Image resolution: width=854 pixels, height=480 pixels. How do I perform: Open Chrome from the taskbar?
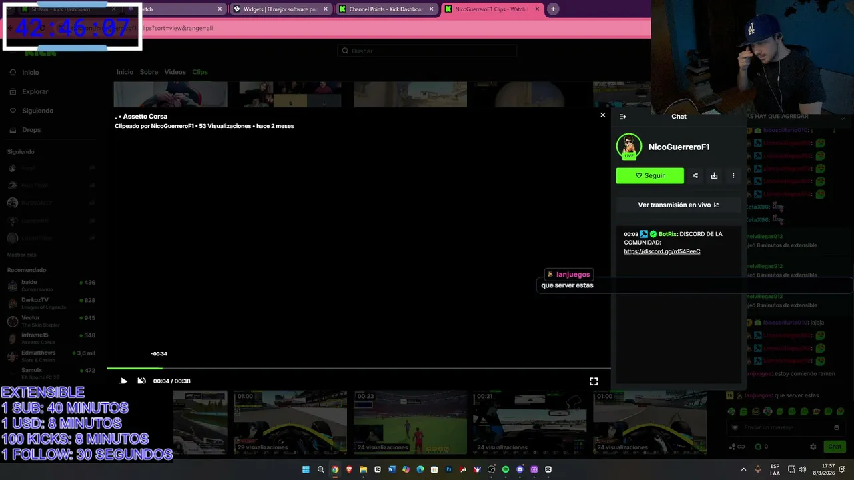335,469
